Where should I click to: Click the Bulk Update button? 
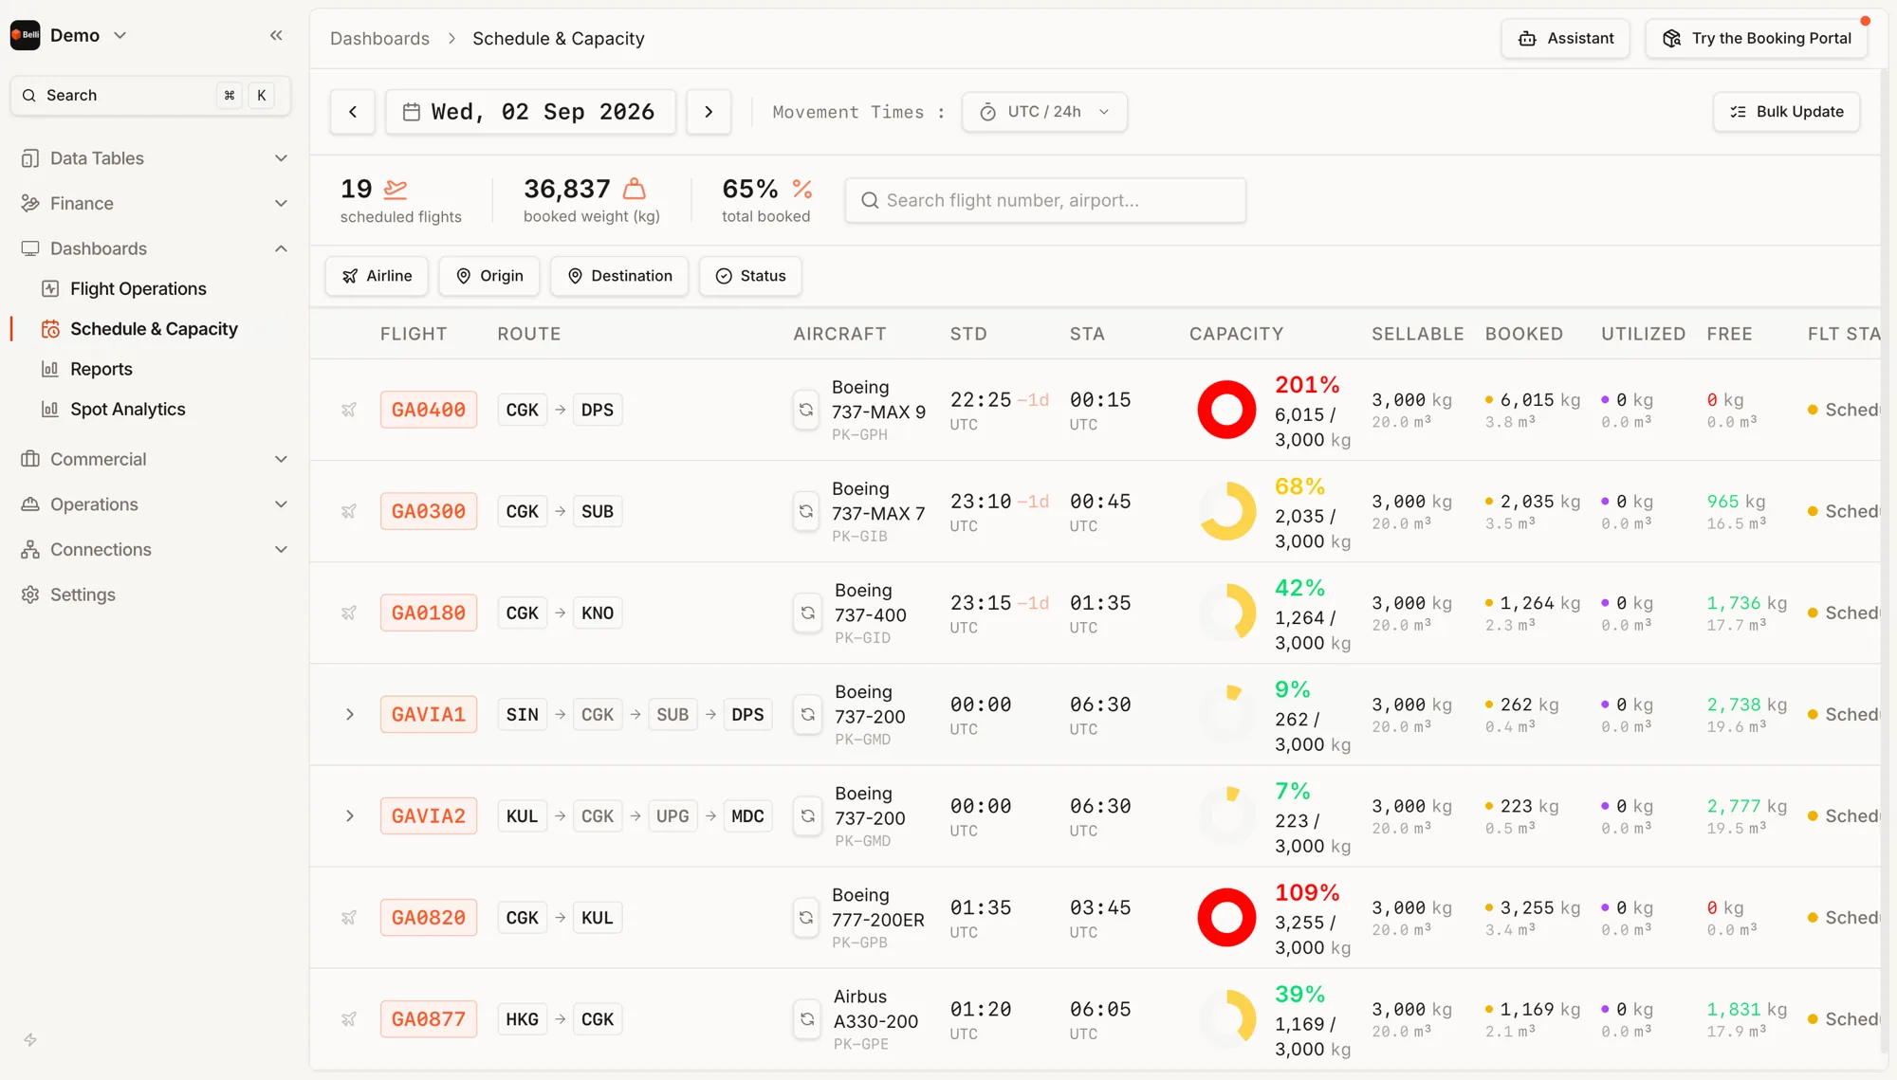point(1786,112)
